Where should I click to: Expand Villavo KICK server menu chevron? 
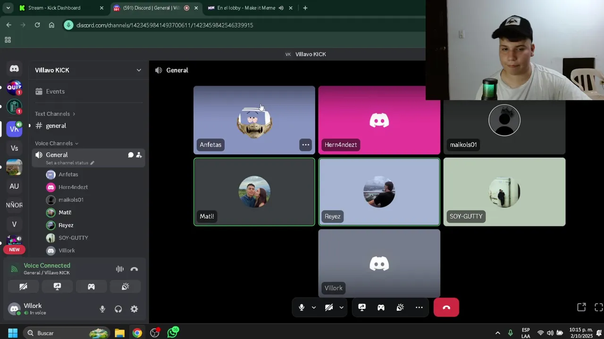[x=139, y=70]
